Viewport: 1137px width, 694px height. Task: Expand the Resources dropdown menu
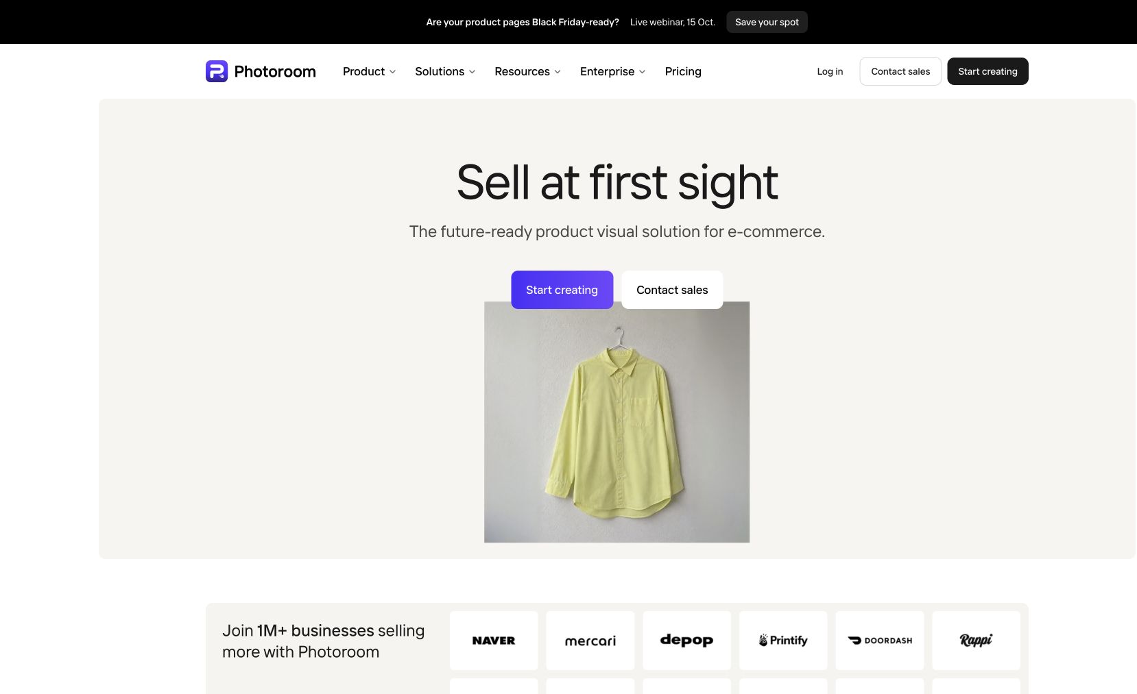(527, 71)
